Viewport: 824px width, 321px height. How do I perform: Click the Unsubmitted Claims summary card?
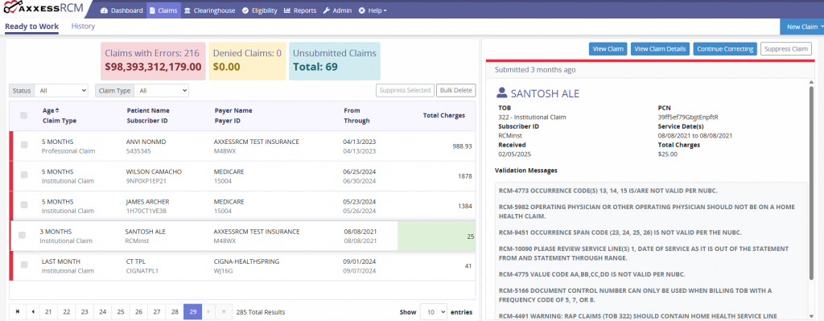pyautogui.click(x=334, y=60)
